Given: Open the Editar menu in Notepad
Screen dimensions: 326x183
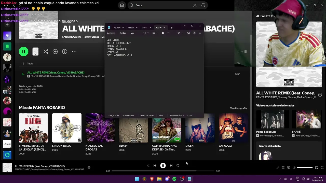Looking at the screenshot, I should point(123,33).
